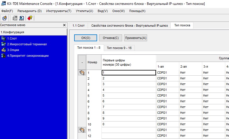The image size is (229, 139).
Task: Click the Первые цифры номера column header
Action: (129, 62)
